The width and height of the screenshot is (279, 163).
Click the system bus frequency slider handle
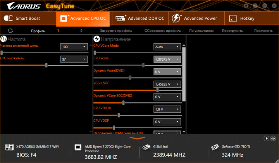coord(2,53)
